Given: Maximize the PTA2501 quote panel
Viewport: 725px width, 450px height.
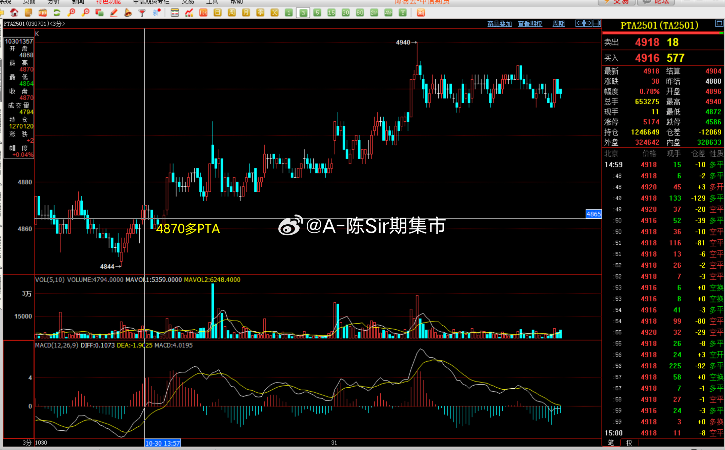Looking at the screenshot, I should click(719, 23).
